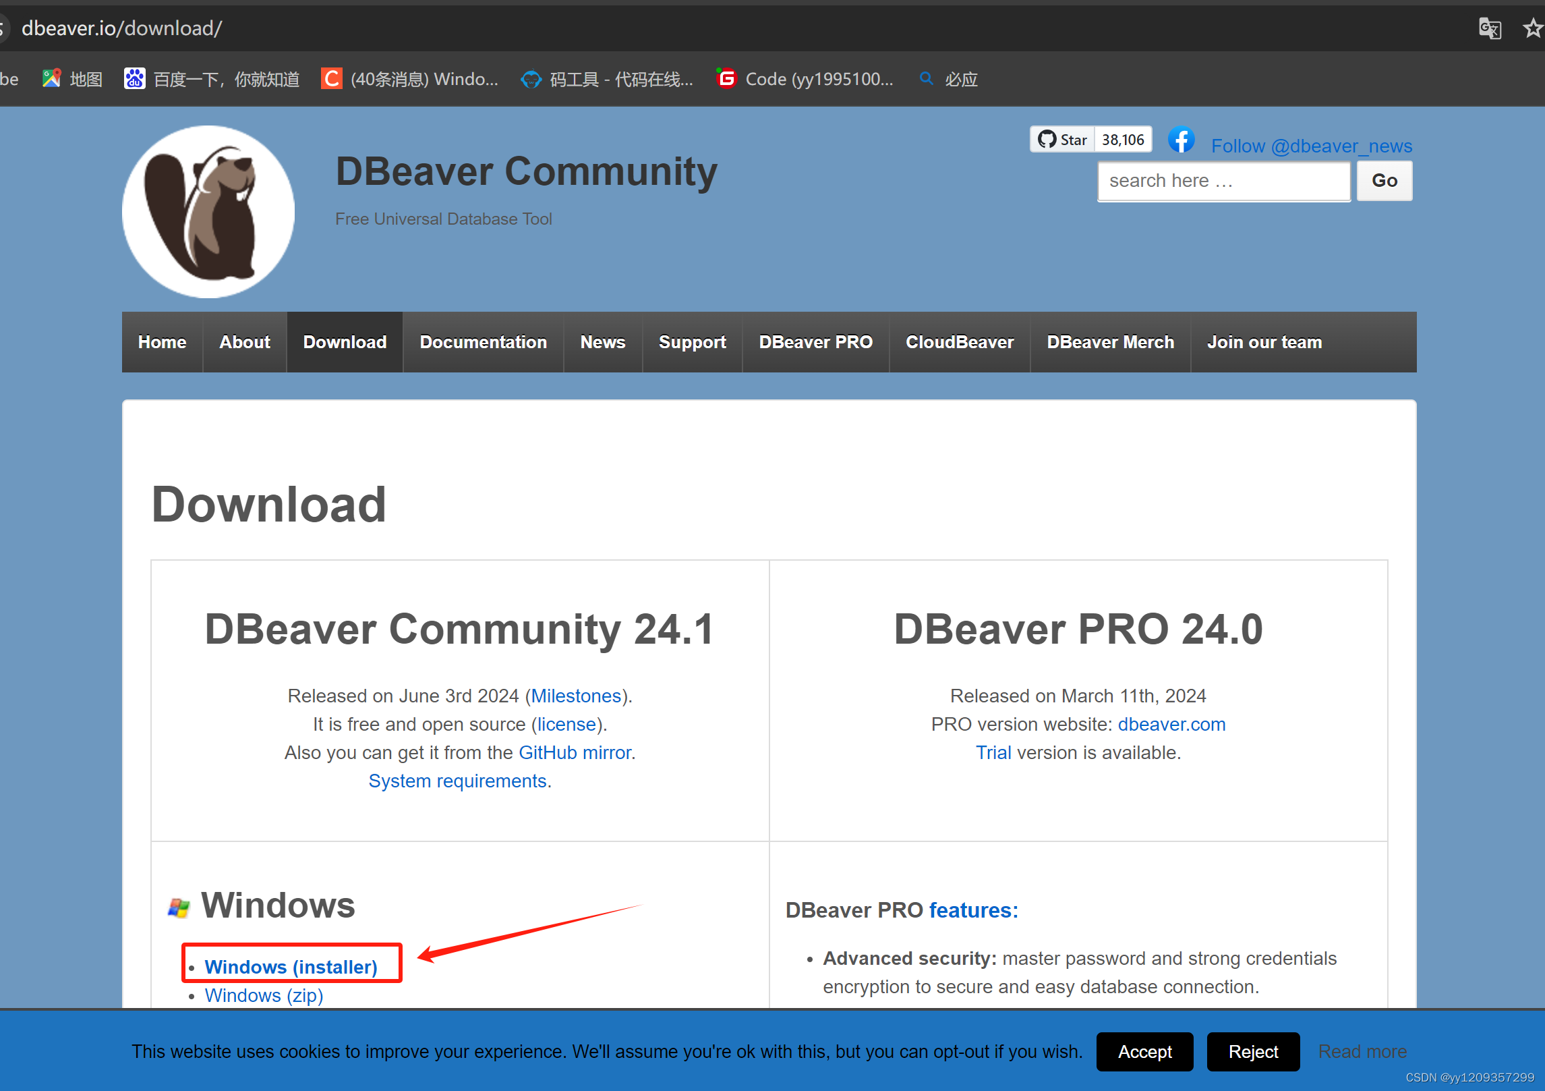This screenshot has width=1545, height=1091.
Task: Accept the website cookies
Action: pyautogui.click(x=1144, y=1051)
